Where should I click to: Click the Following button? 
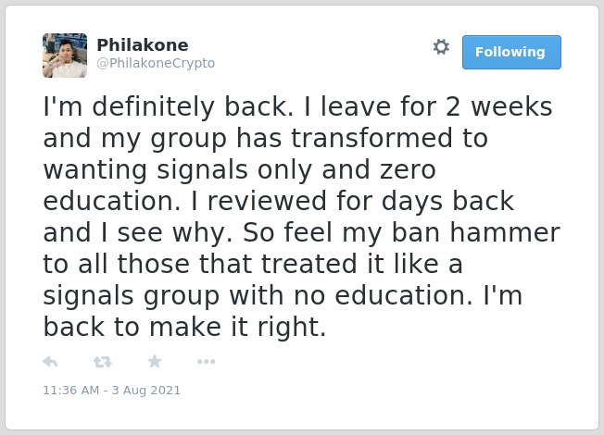[511, 53]
